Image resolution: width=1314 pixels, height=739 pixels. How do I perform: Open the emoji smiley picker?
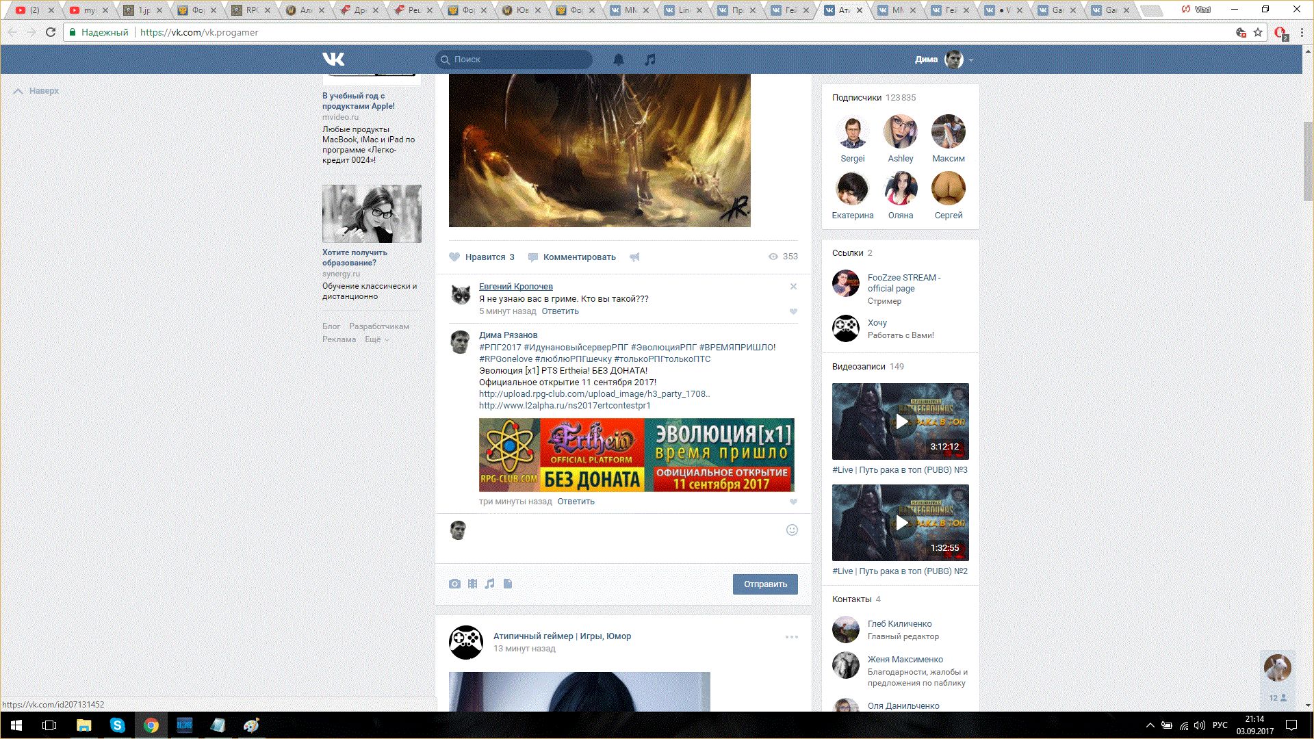pos(792,530)
